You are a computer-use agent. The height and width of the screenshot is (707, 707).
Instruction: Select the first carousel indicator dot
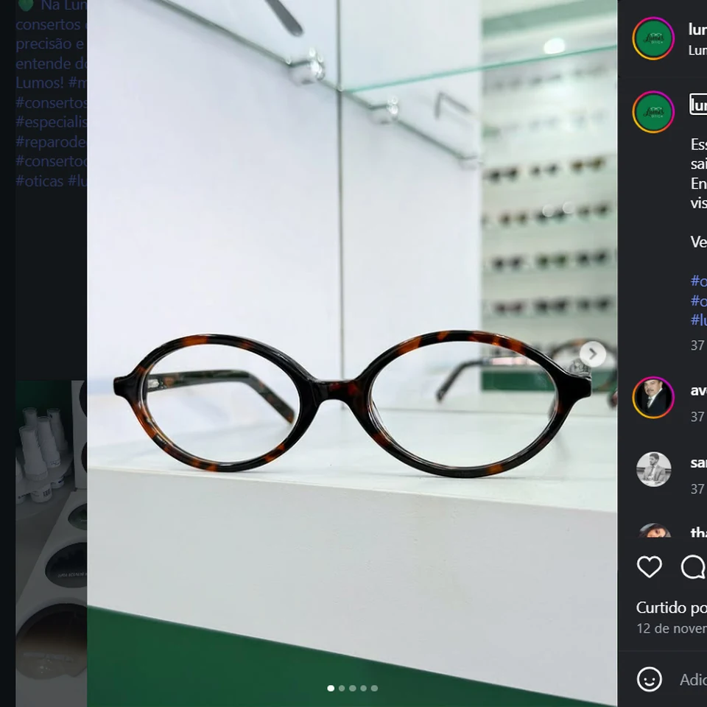point(331,688)
